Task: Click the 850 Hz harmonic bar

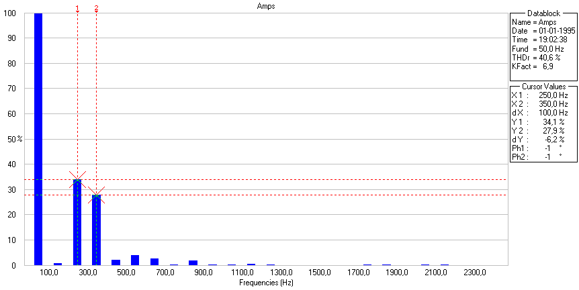Action: [x=193, y=262]
